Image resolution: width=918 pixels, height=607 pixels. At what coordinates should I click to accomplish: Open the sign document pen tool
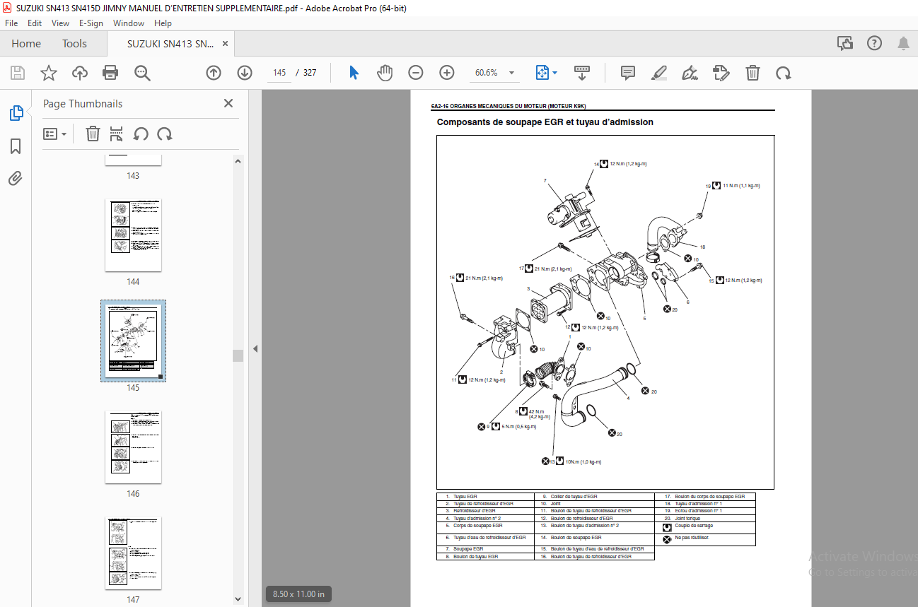coord(690,73)
